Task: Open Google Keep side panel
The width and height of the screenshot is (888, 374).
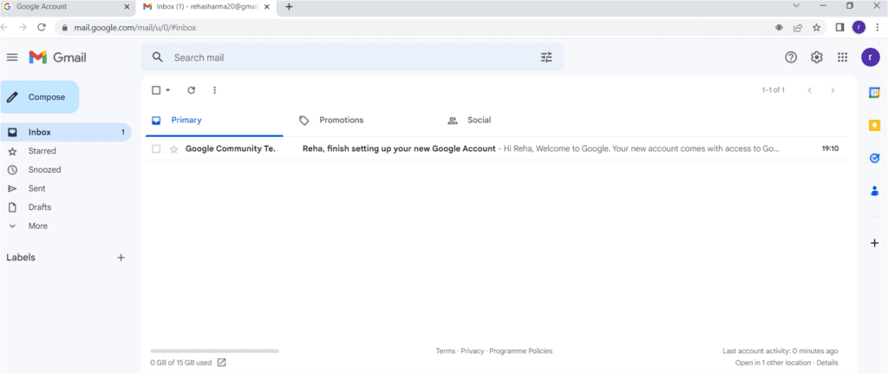Action: [x=874, y=125]
